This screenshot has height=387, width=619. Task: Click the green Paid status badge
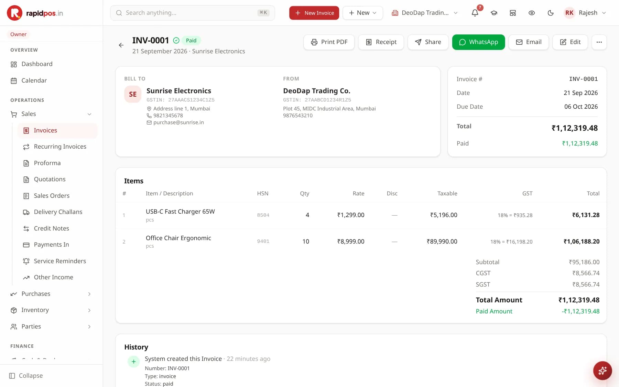click(191, 41)
